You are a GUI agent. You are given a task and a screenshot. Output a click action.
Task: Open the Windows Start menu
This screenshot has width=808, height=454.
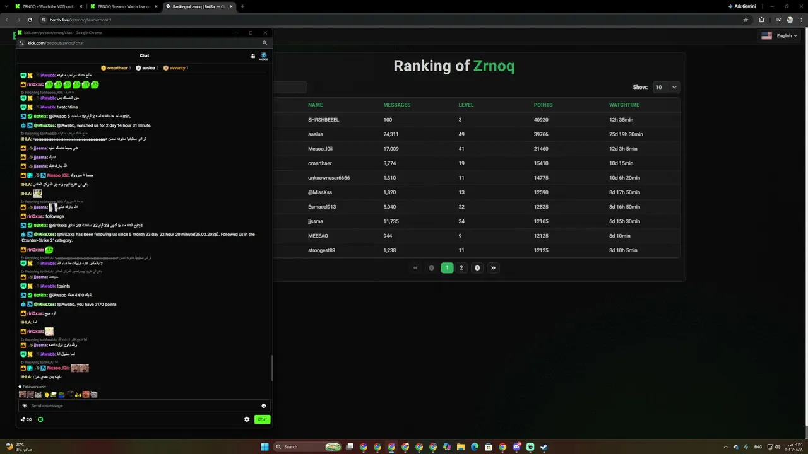point(265,447)
